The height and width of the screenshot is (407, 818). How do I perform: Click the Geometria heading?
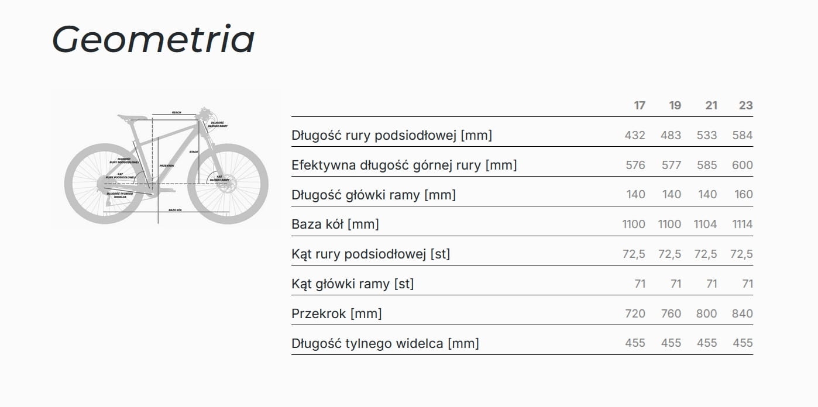(x=153, y=40)
